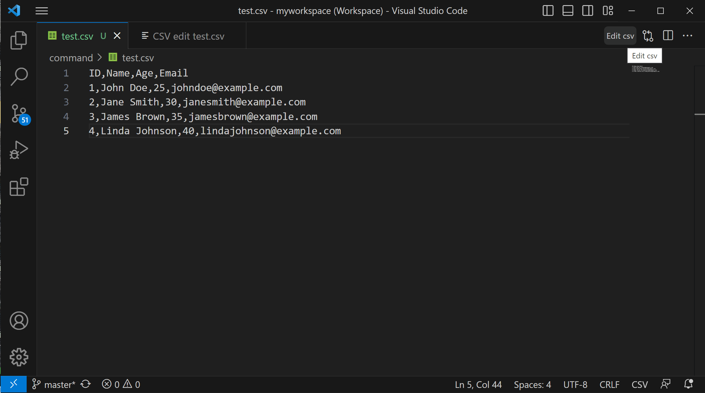Click the minimap code preview
This screenshot has height=393, width=705.
coord(645,69)
